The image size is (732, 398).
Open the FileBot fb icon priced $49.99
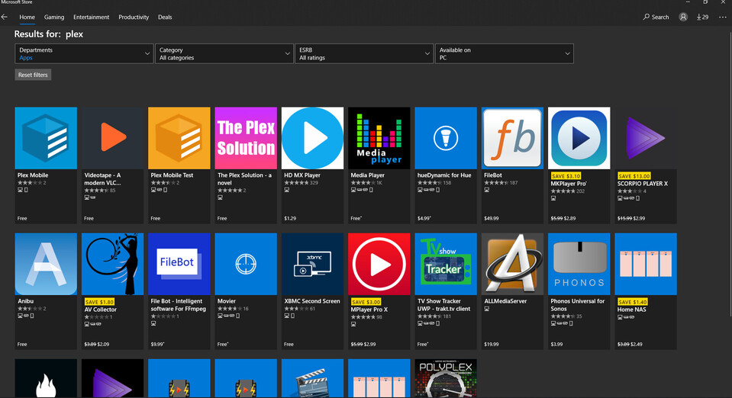pos(513,138)
